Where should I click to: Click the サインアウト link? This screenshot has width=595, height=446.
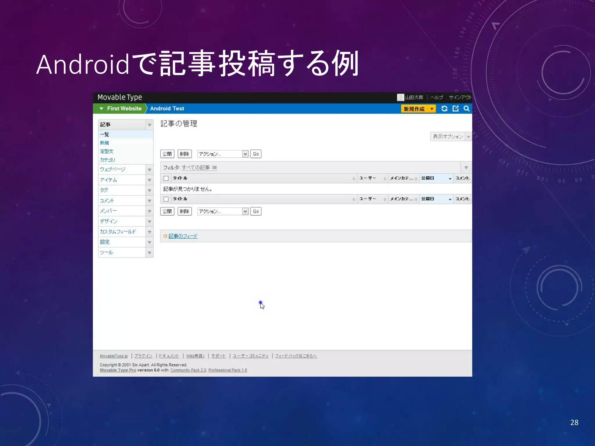pyautogui.click(x=460, y=97)
